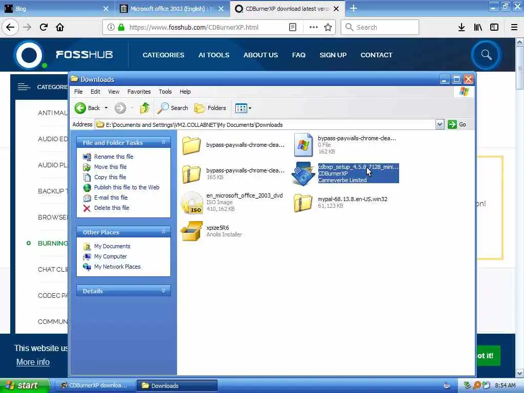This screenshot has height=393, width=524.
Task: Click the Go button beside address bar
Action: point(457,124)
